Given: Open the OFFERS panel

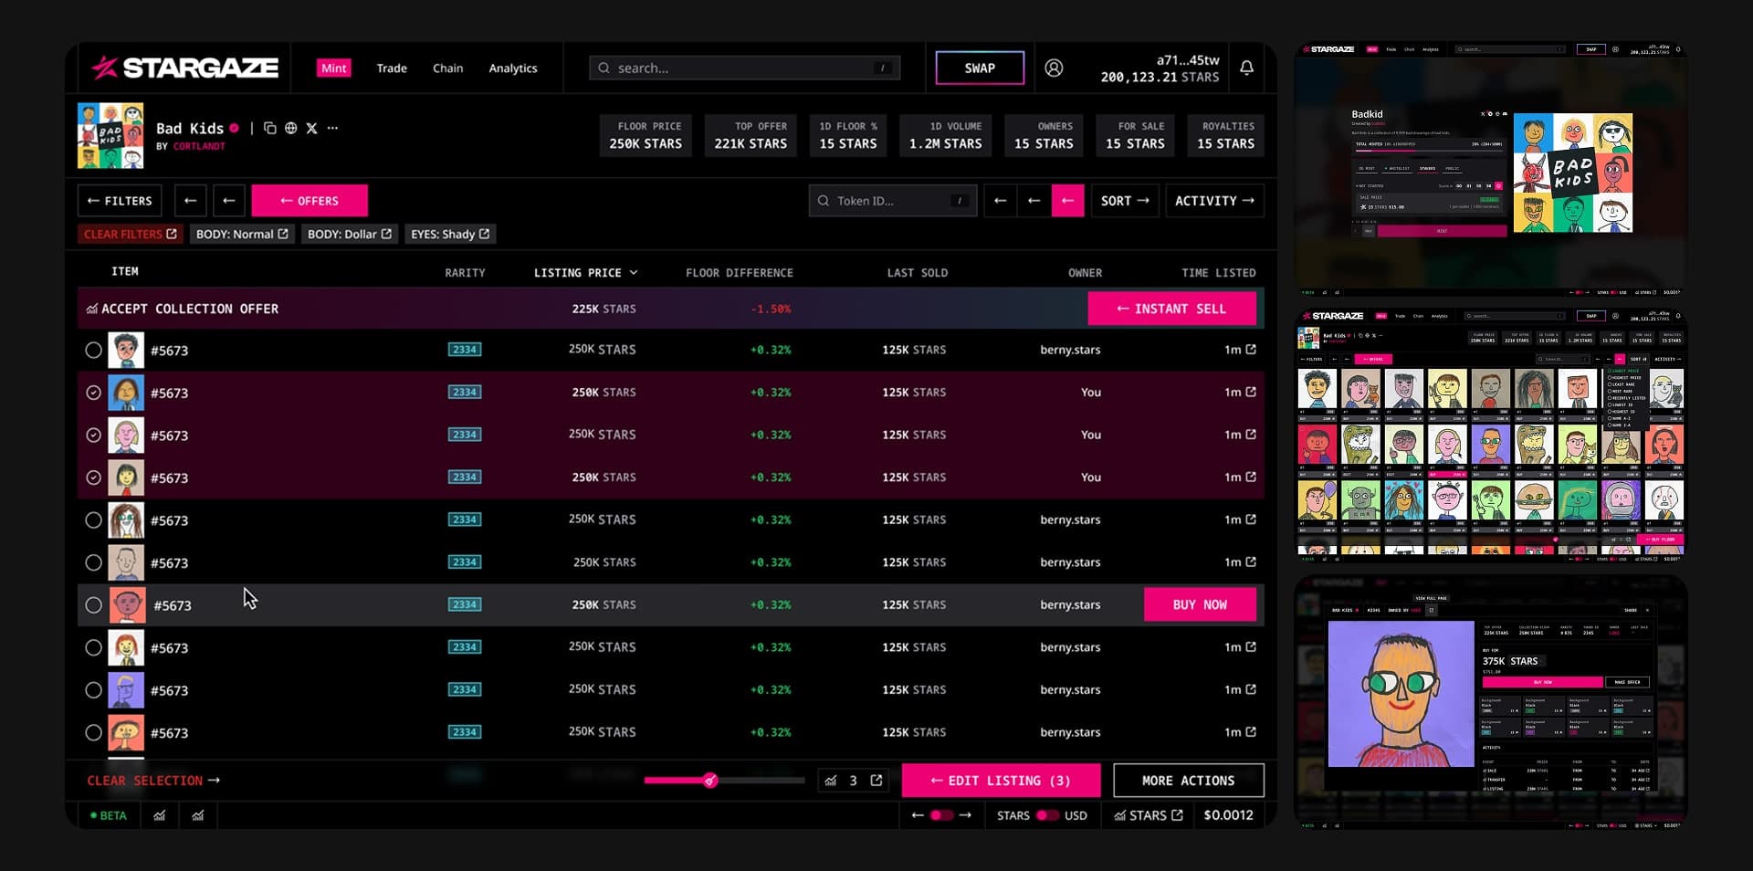Looking at the screenshot, I should (310, 201).
